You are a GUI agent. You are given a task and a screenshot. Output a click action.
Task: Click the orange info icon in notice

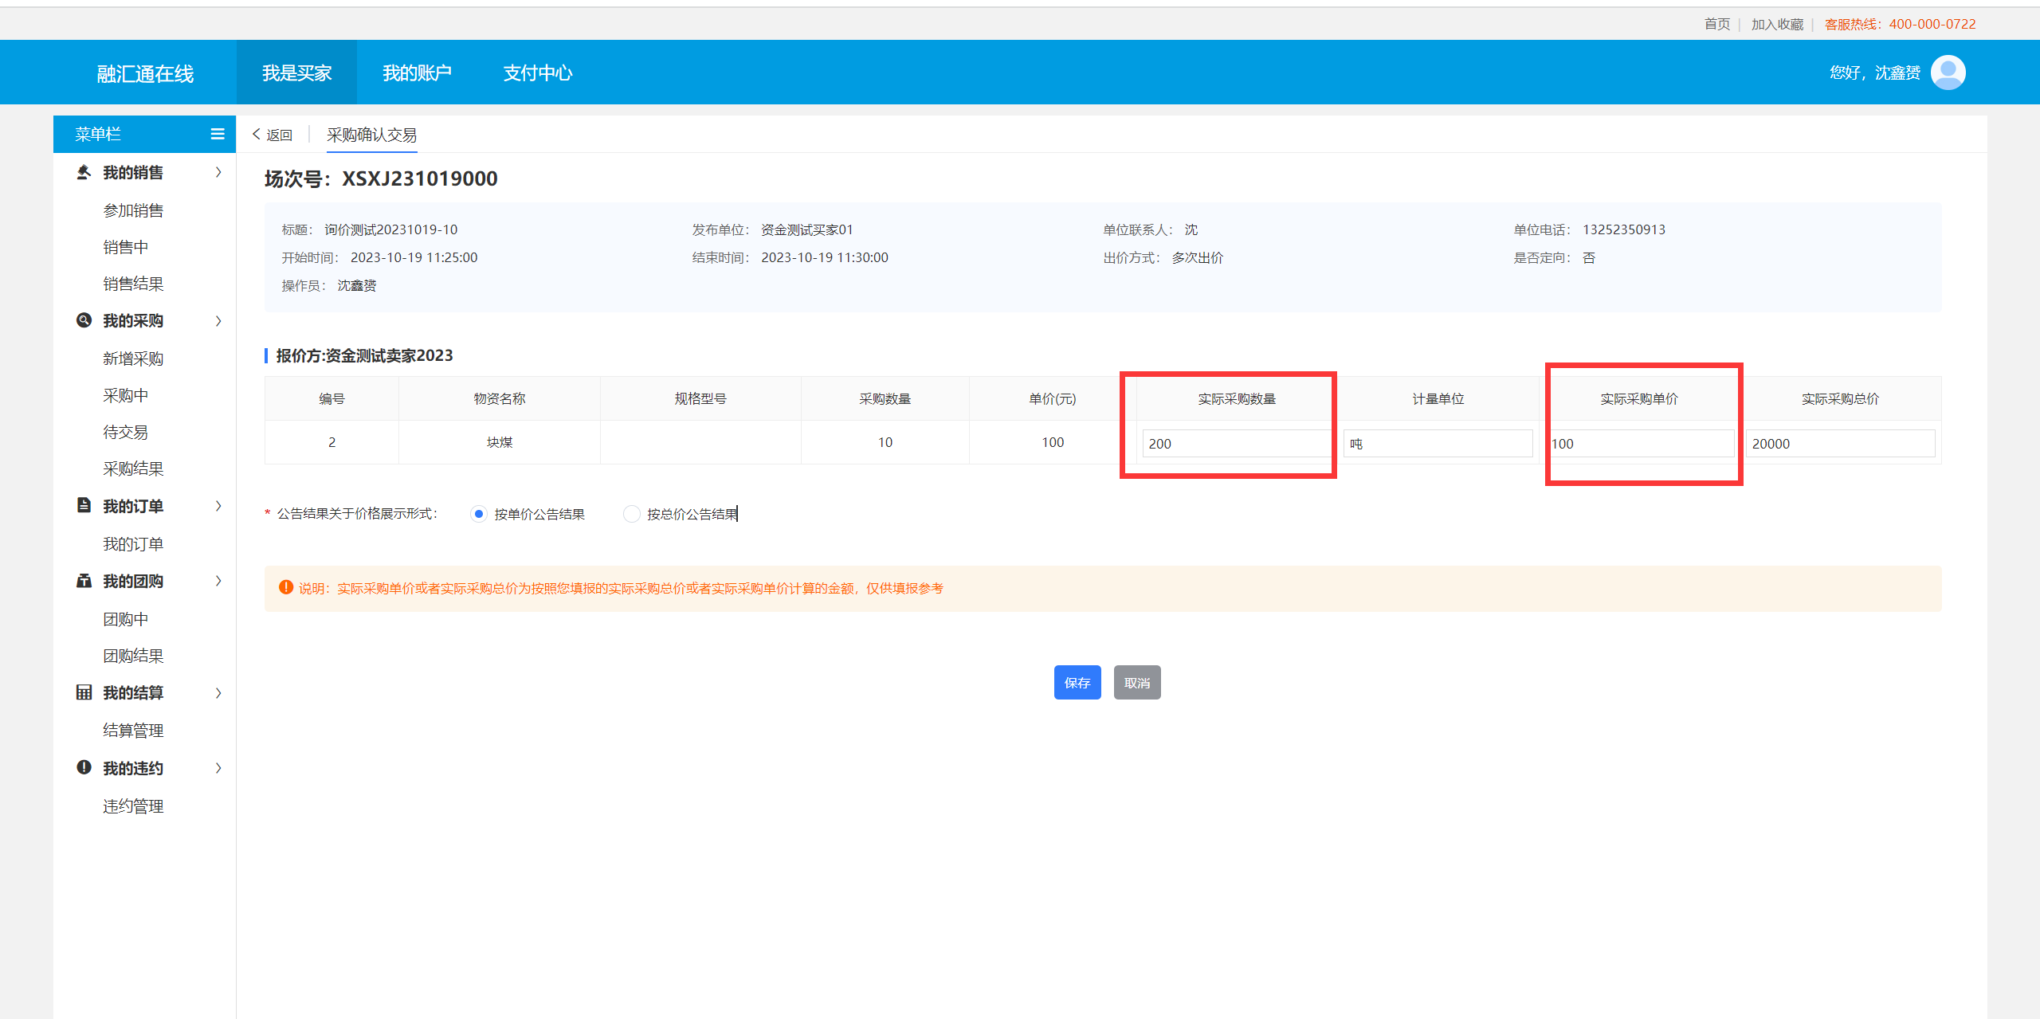[286, 587]
